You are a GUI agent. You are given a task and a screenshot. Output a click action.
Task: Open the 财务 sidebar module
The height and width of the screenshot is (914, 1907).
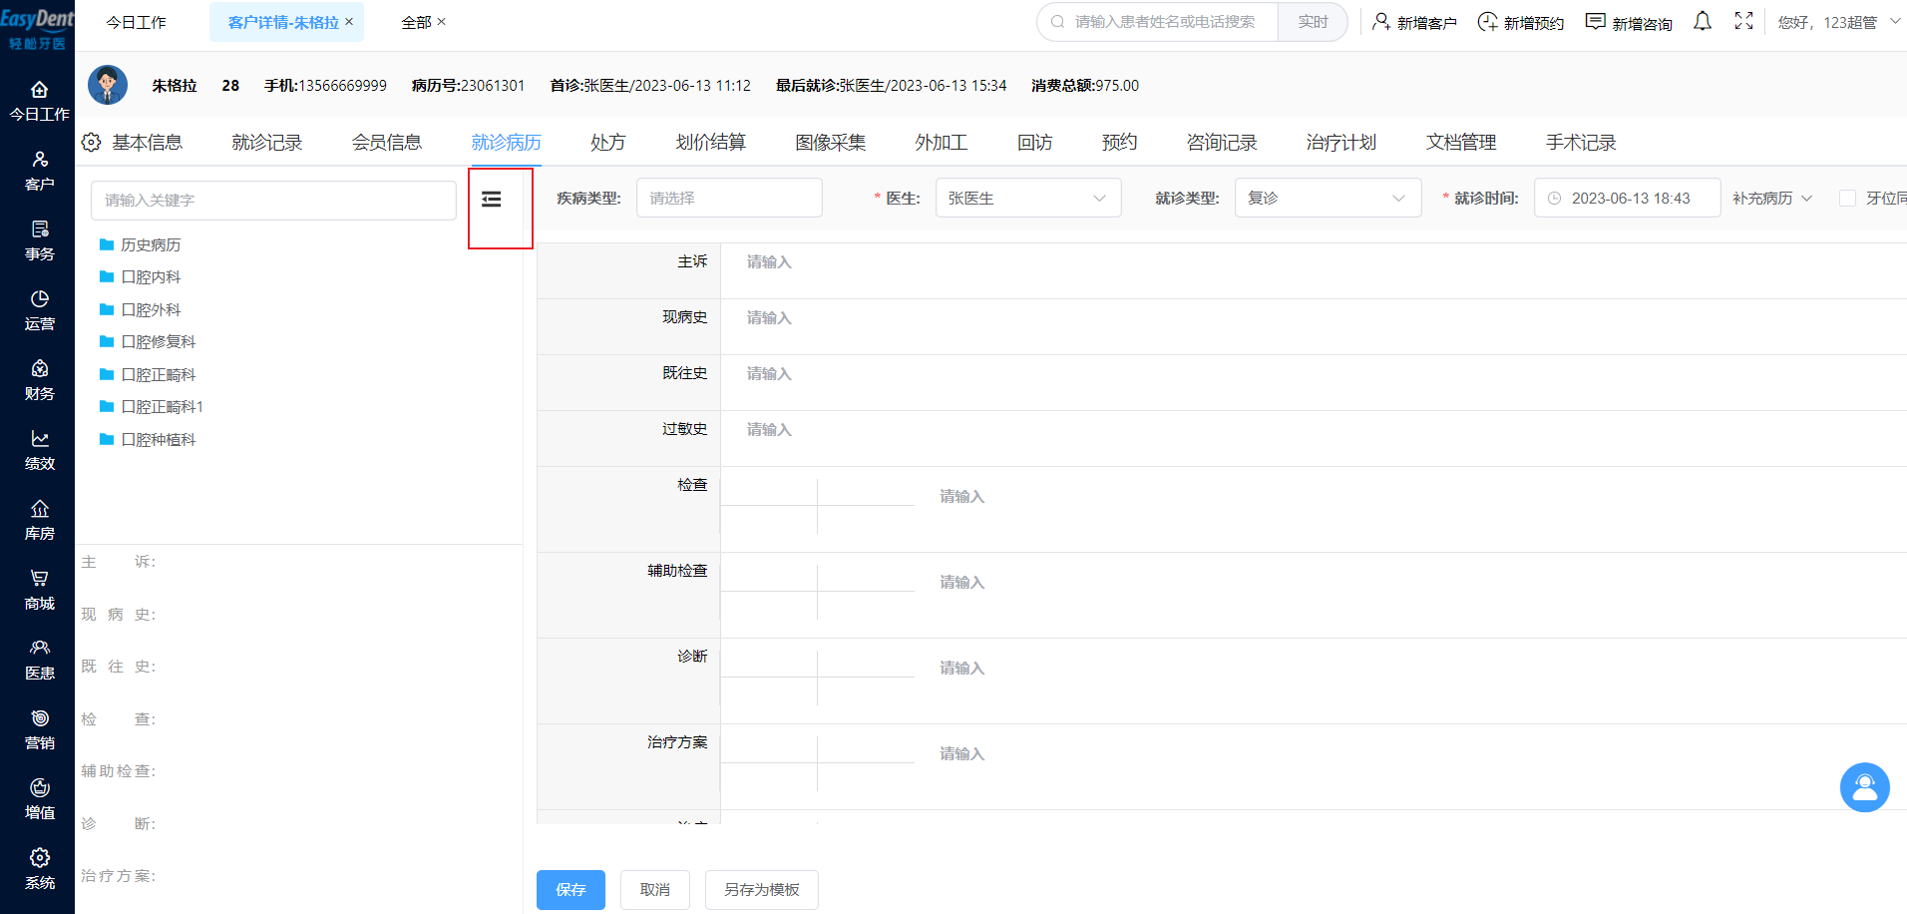pos(39,381)
